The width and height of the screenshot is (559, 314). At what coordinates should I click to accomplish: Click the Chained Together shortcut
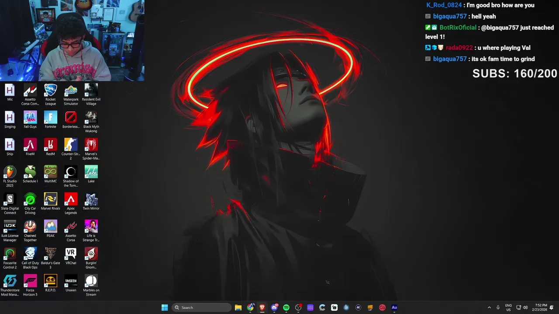[x=30, y=231]
